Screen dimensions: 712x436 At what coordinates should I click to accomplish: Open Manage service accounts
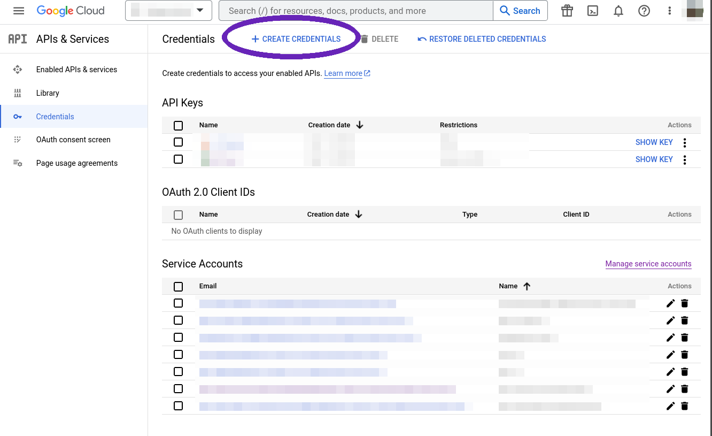[x=648, y=264]
